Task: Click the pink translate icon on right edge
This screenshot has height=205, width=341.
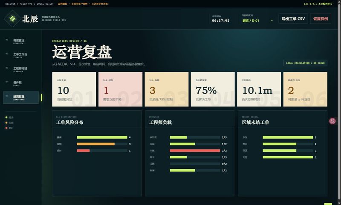Action: pos(332,121)
